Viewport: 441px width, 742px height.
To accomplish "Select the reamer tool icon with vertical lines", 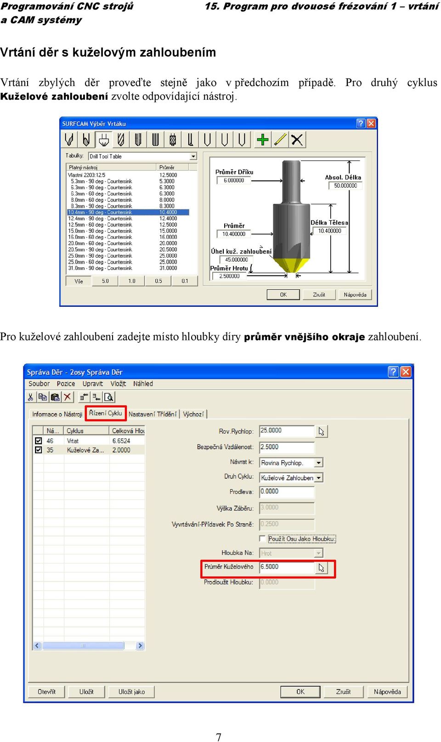I will [155, 139].
